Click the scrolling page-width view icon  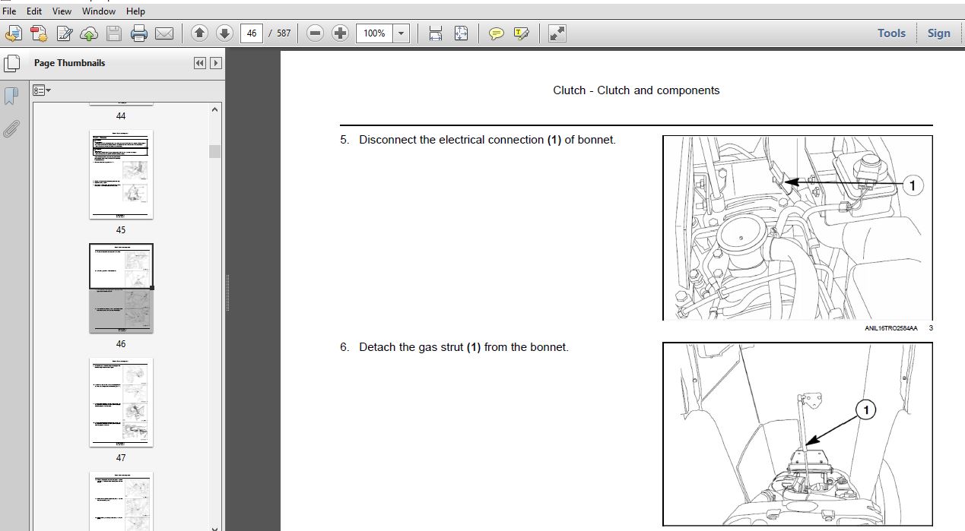coord(436,33)
